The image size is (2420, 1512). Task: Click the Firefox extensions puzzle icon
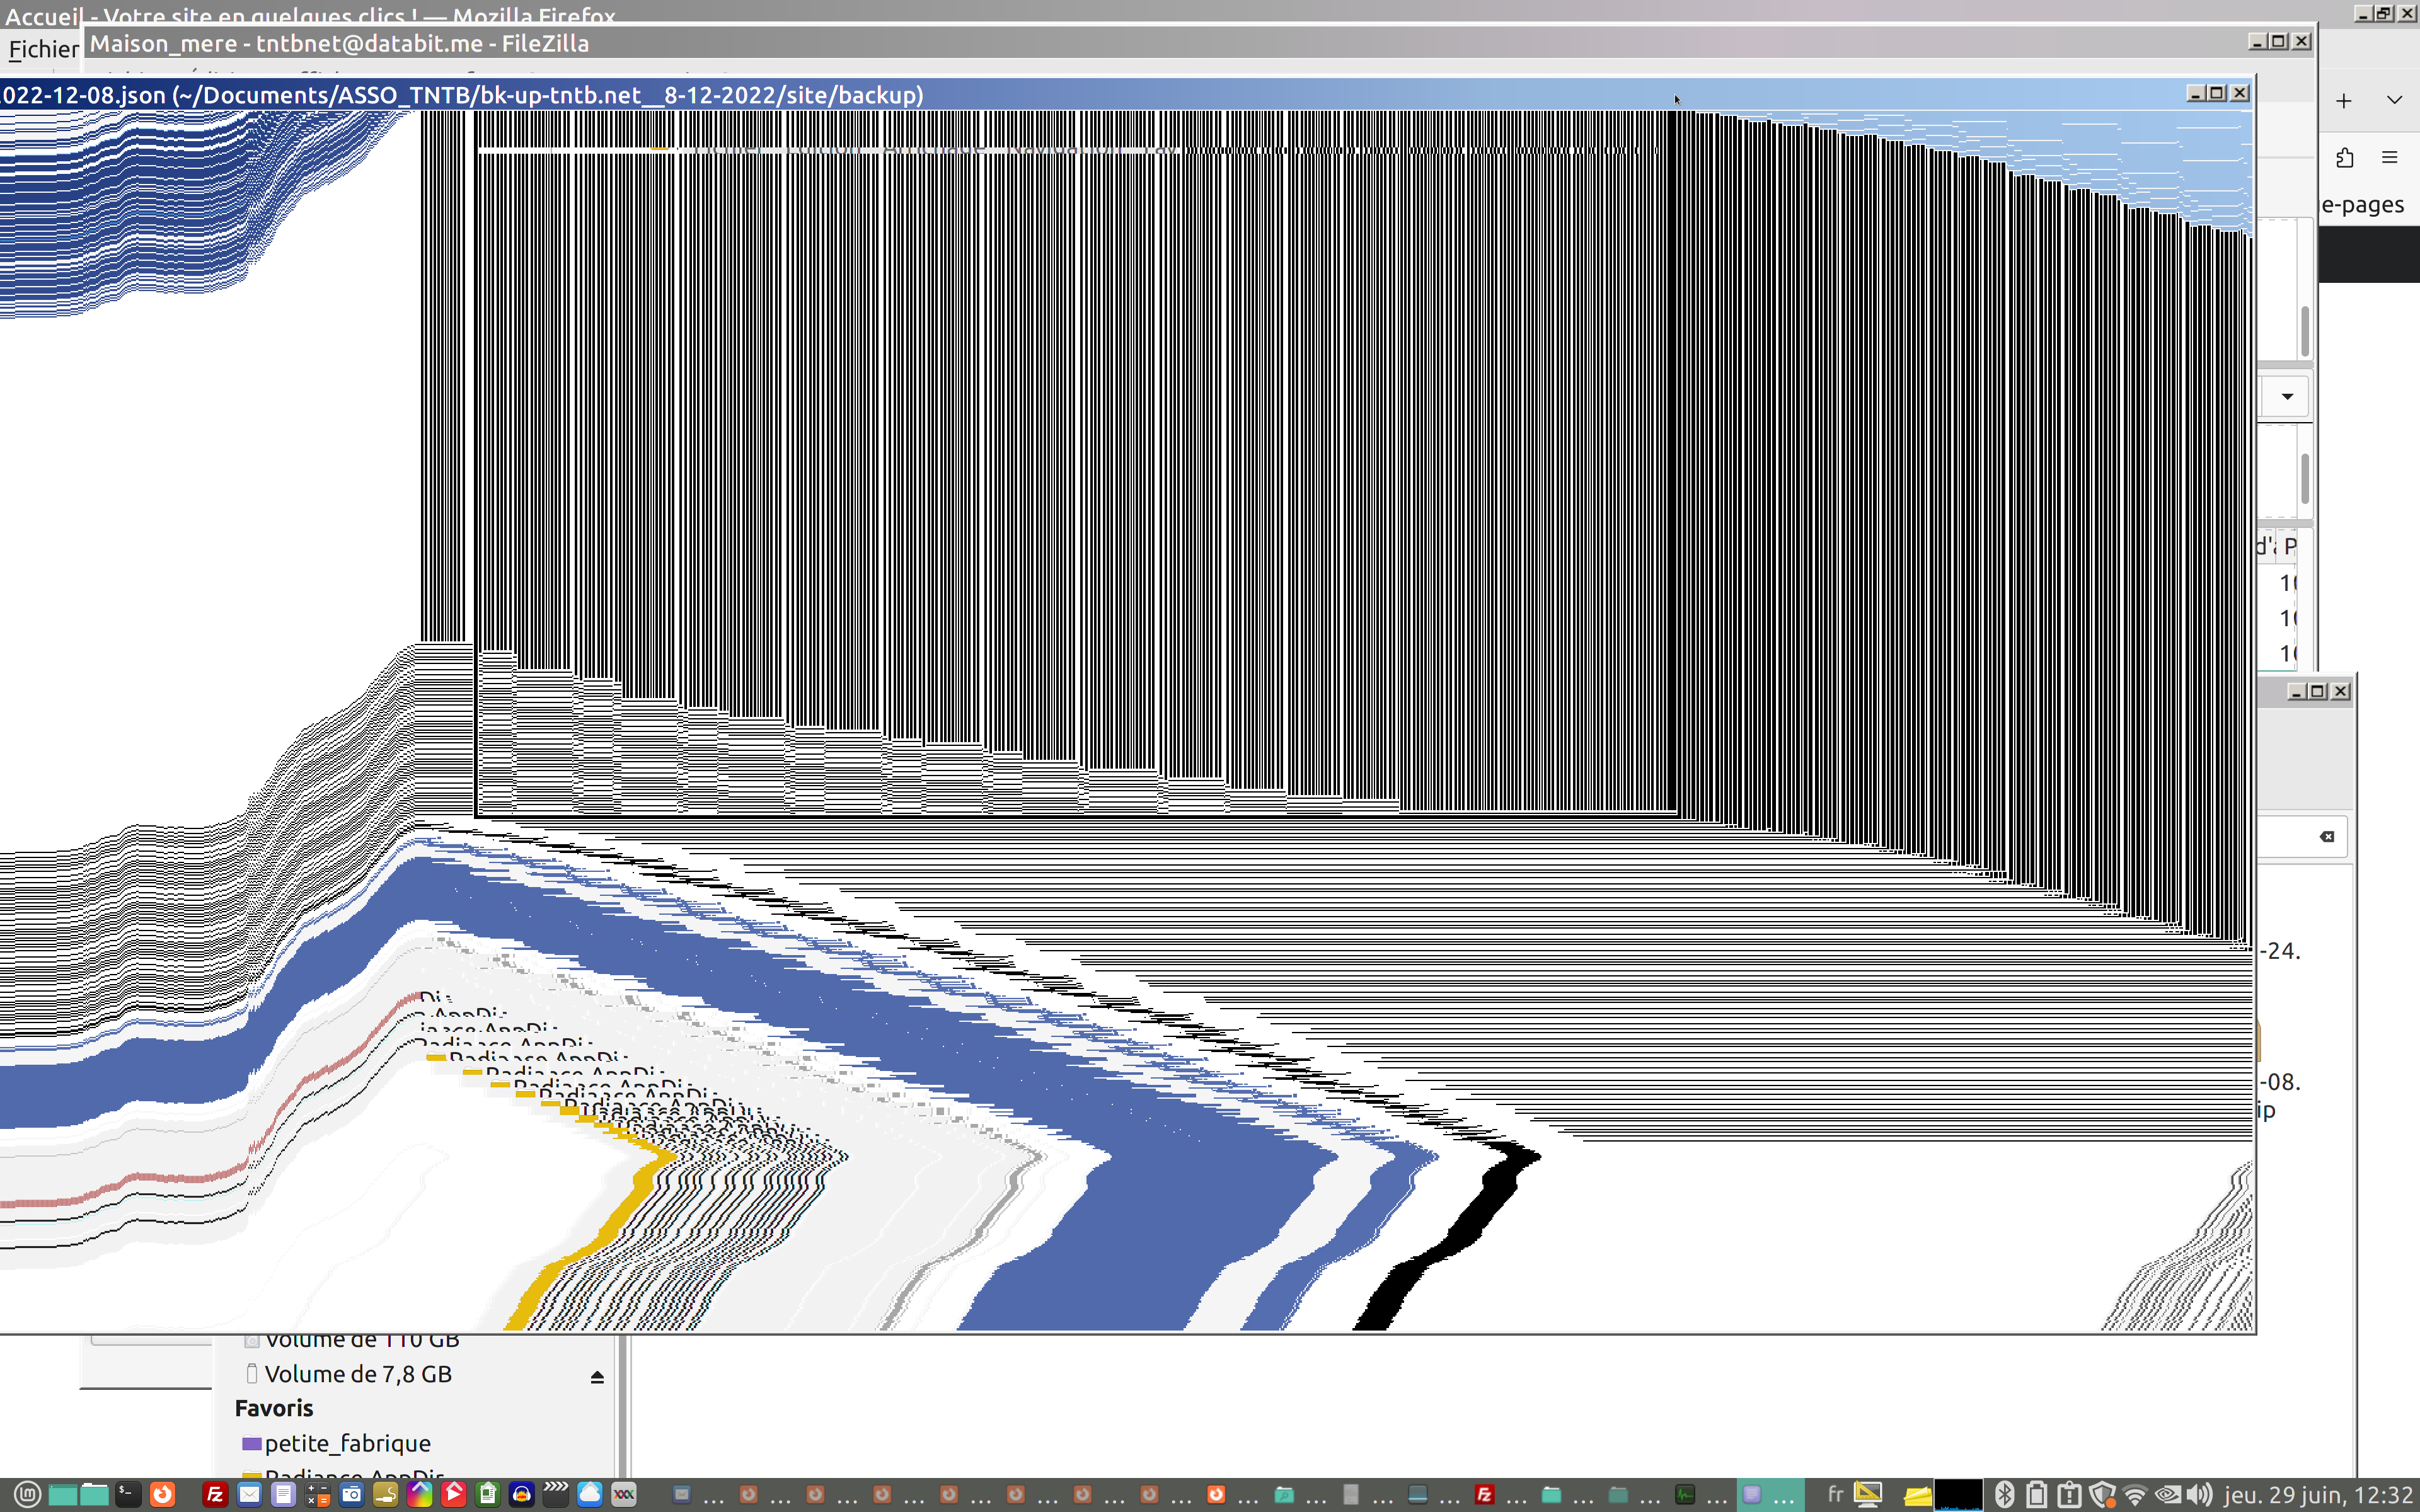(2344, 158)
